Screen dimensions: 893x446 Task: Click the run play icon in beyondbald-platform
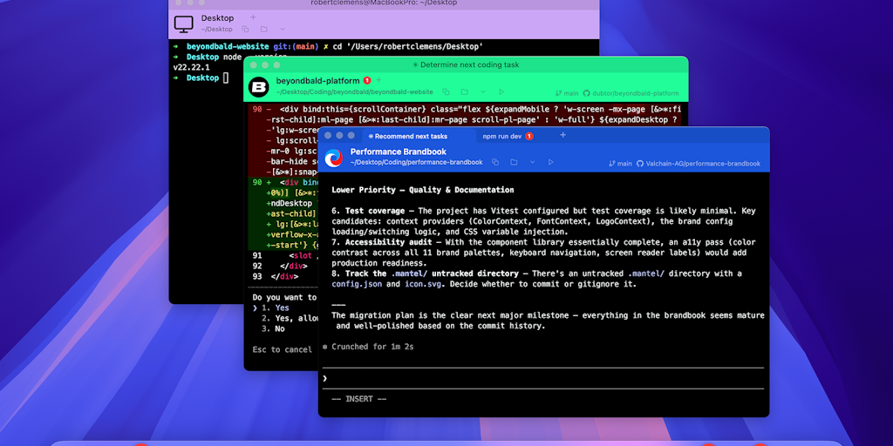click(501, 91)
